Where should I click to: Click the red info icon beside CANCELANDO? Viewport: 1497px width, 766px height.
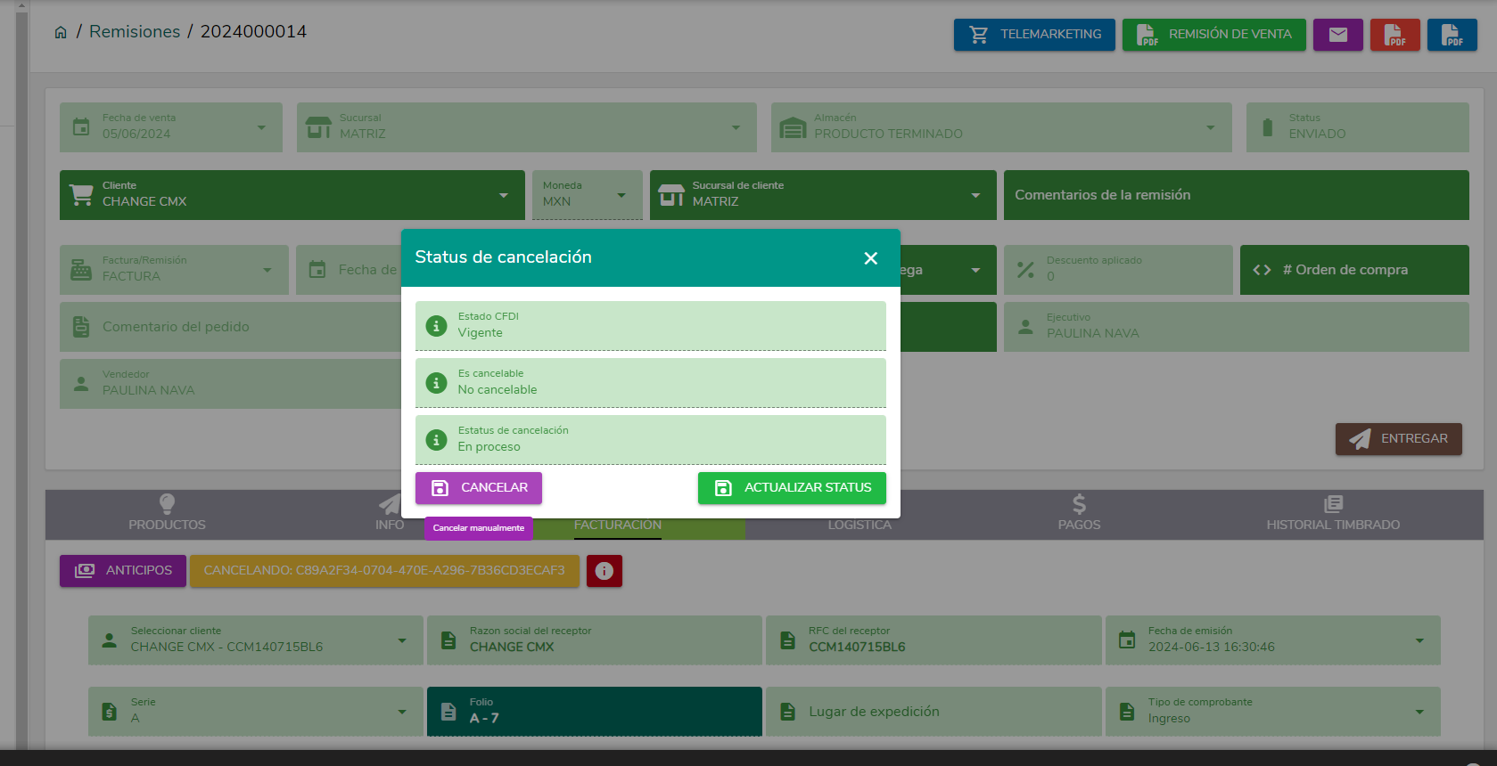[604, 571]
